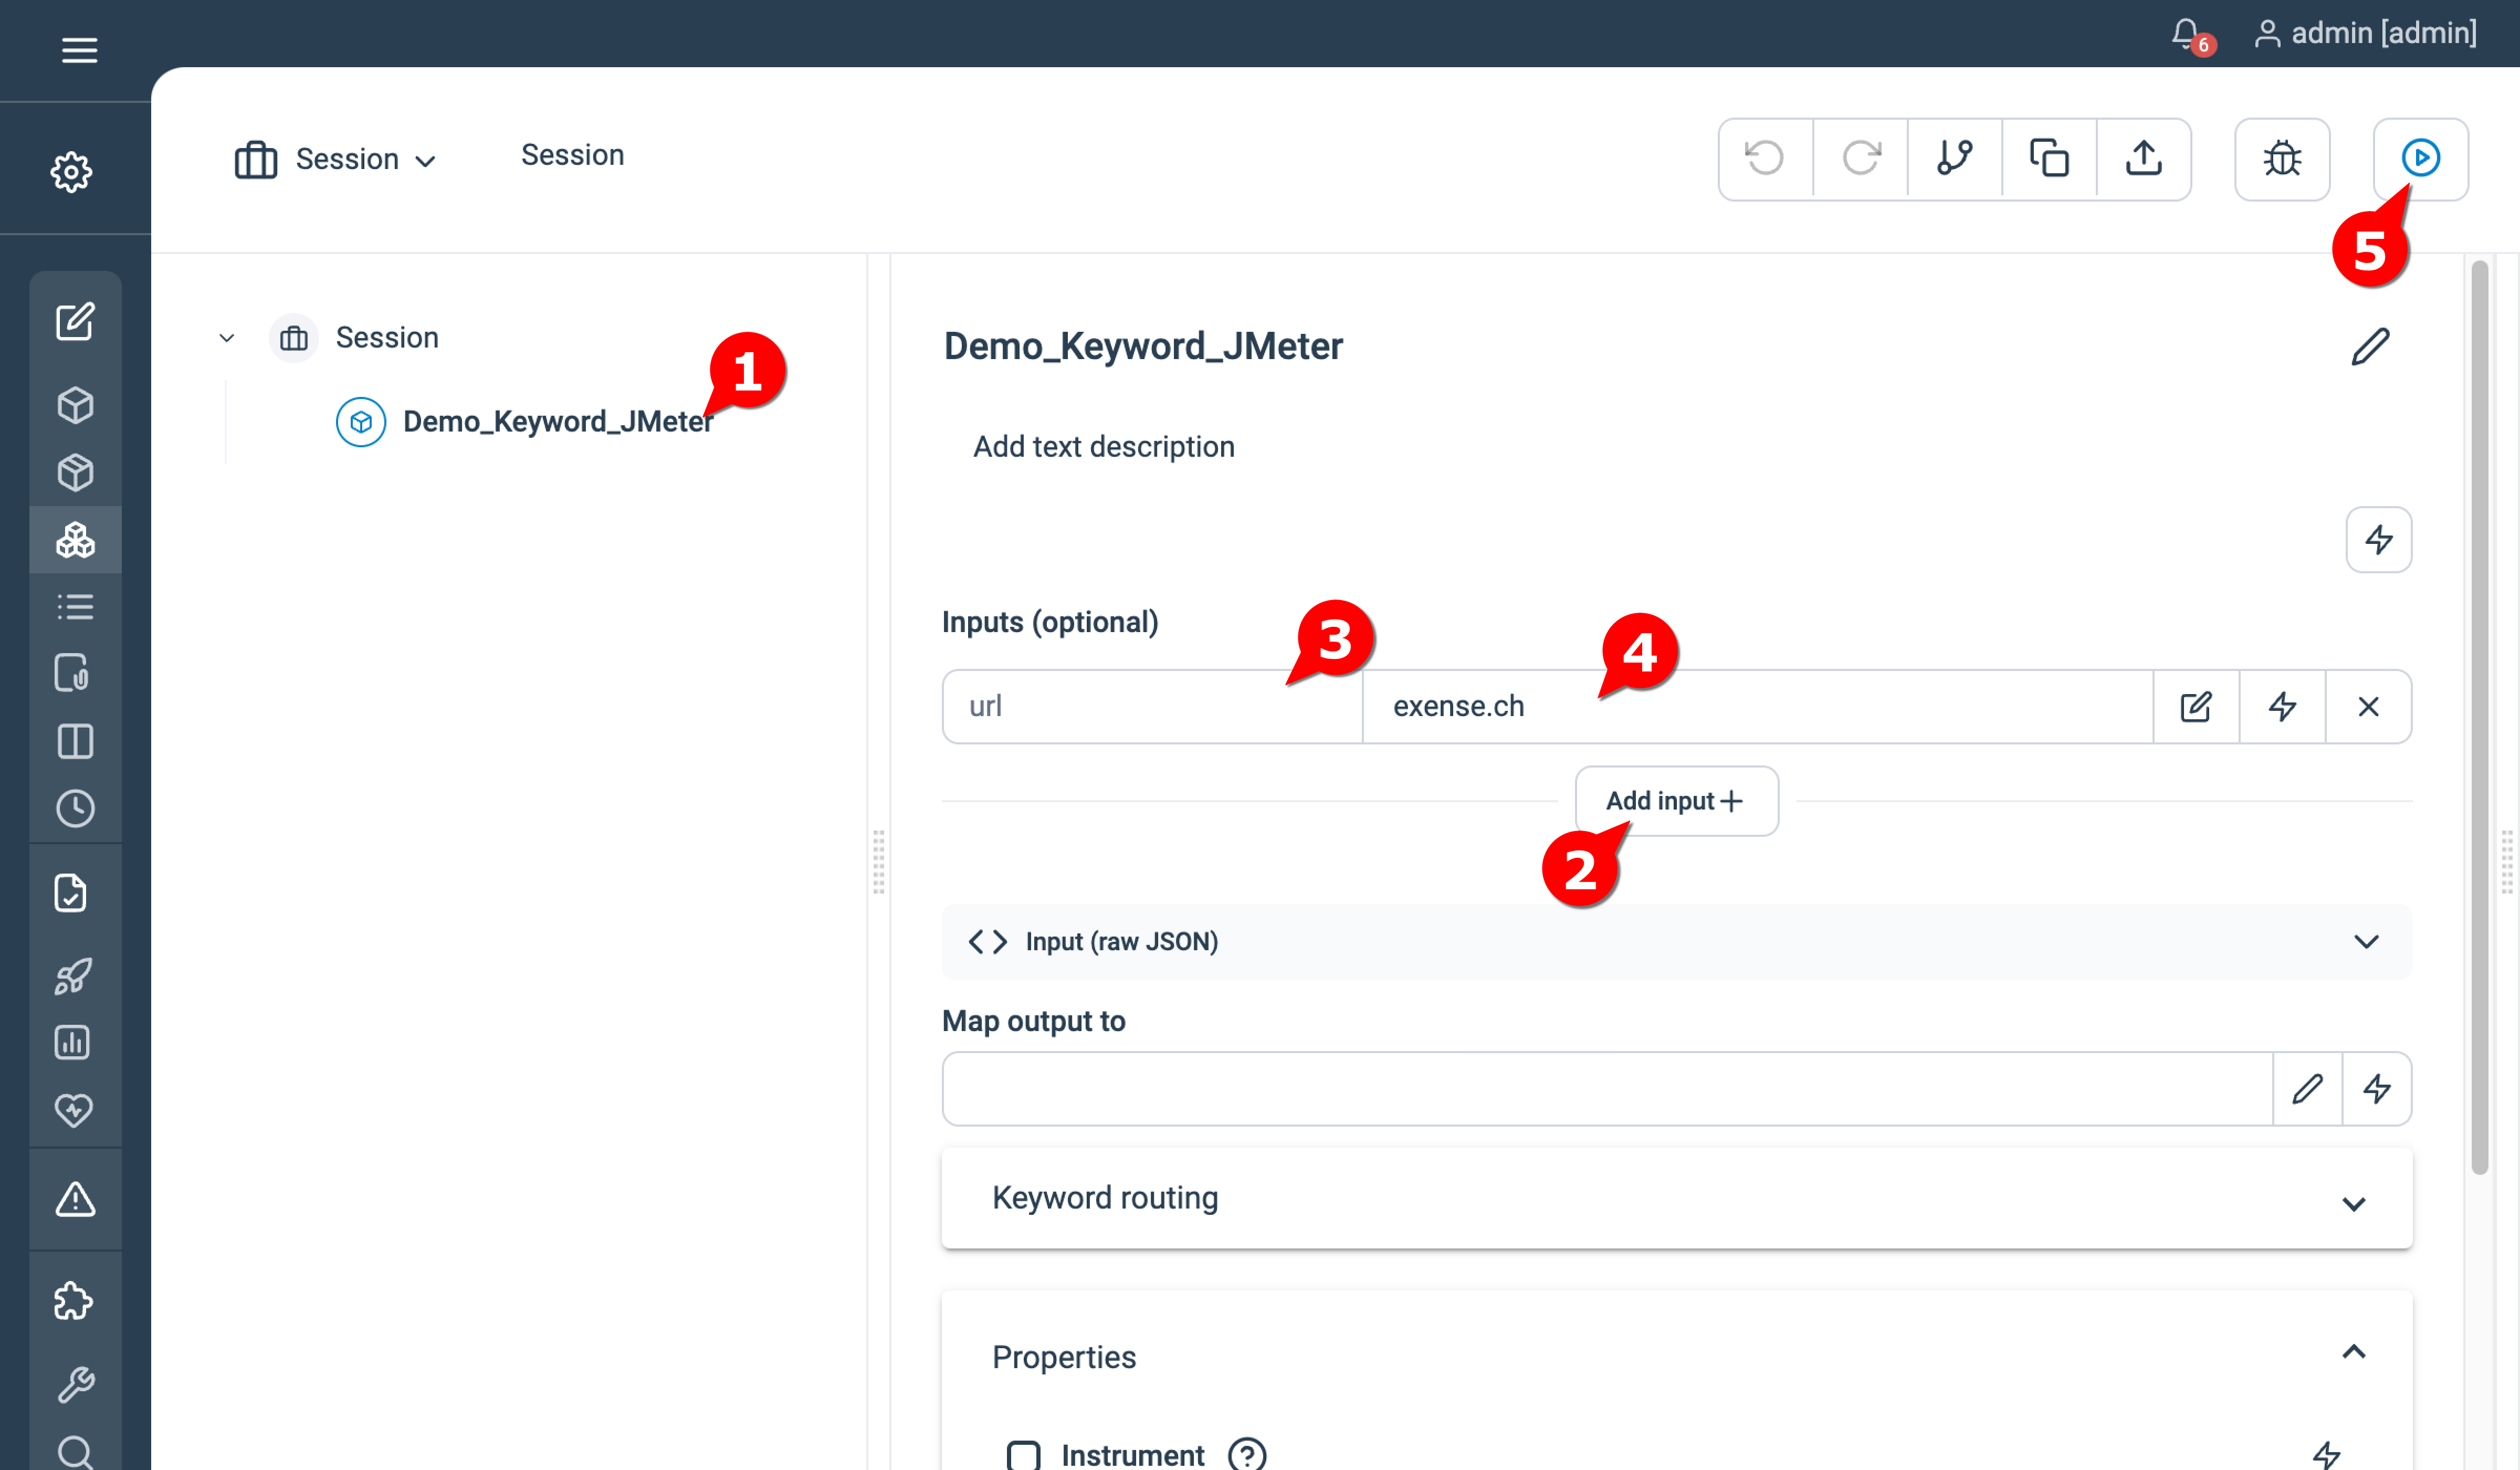Toggle dynamic expression on the Map output field

click(x=2378, y=1089)
